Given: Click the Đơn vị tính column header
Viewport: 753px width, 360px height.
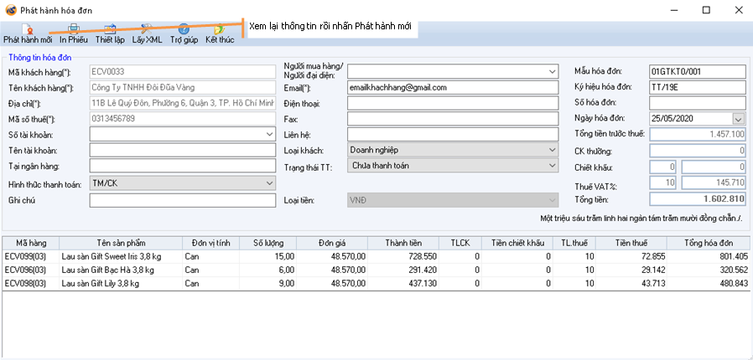Looking at the screenshot, I should click(x=211, y=243).
